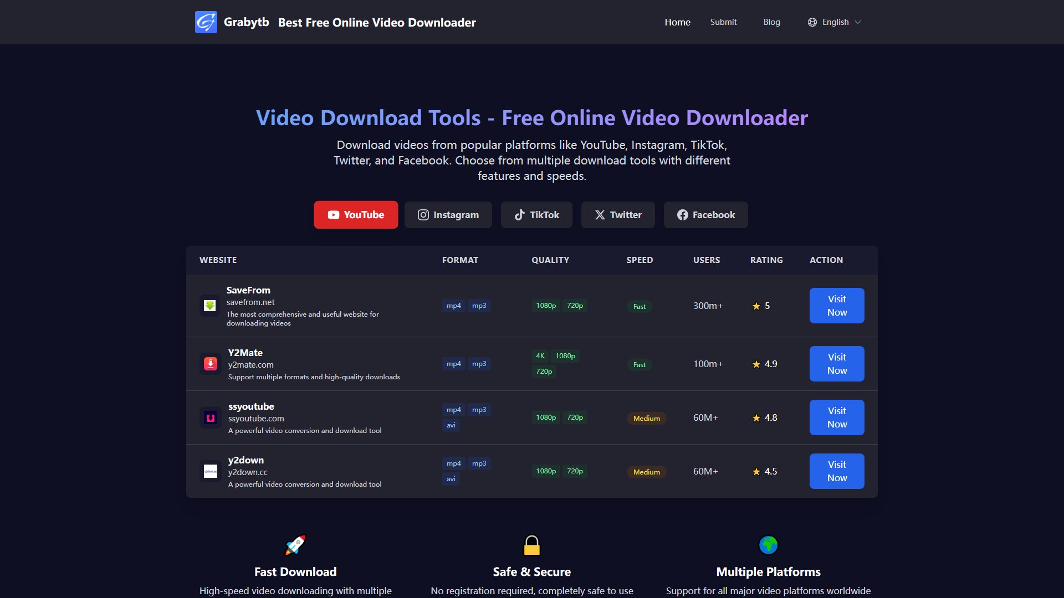
Task: Click the SaveFrom site favicon
Action: (210, 306)
